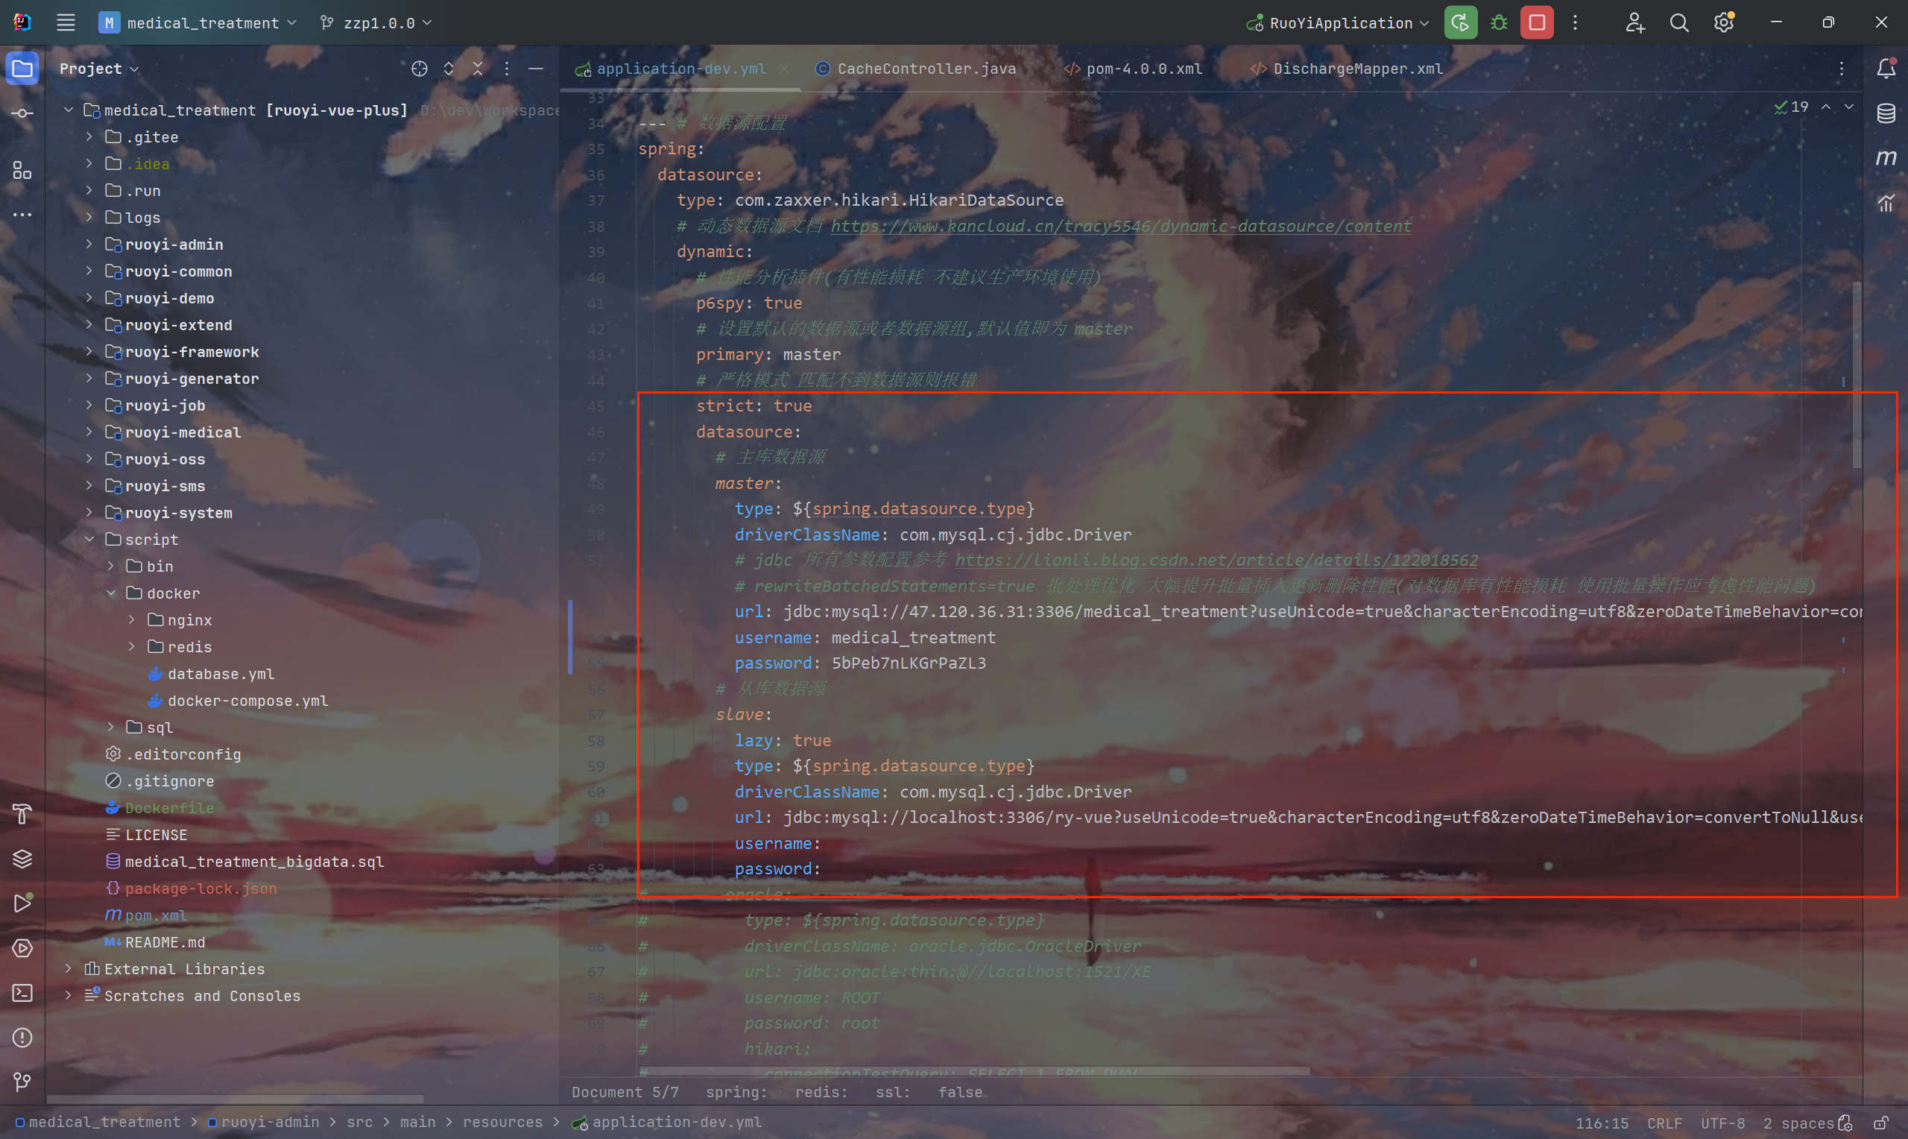The width and height of the screenshot is (1908, 1139).
Task: Open the main hamburger menu
Action: click(x=66, y=23)
